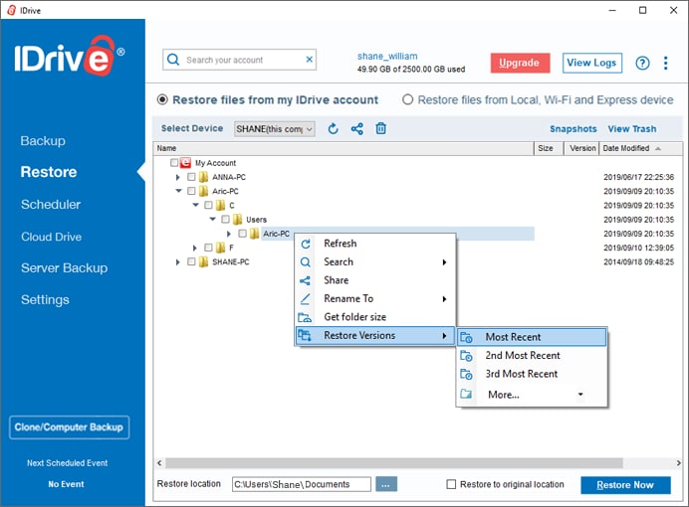Check the Users folder checkbox
This screenshot has width=689, height=507.
tap(225, 220)
